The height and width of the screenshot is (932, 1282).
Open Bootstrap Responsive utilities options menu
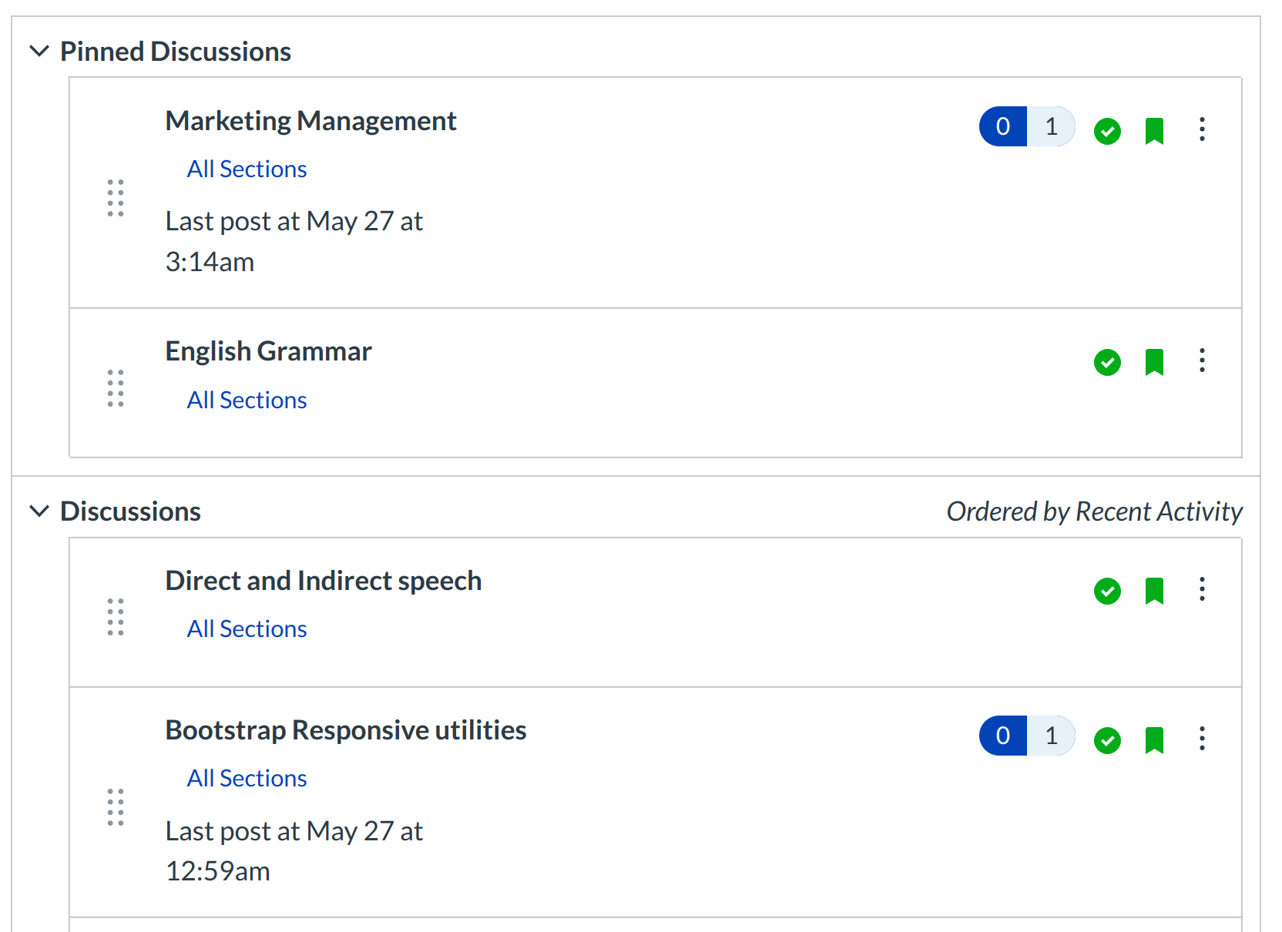tap(1201, 739)
